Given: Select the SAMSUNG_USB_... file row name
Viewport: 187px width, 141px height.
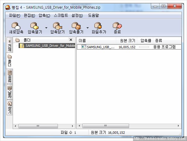Looking at the screenshot, I should (x=100, y=47).
